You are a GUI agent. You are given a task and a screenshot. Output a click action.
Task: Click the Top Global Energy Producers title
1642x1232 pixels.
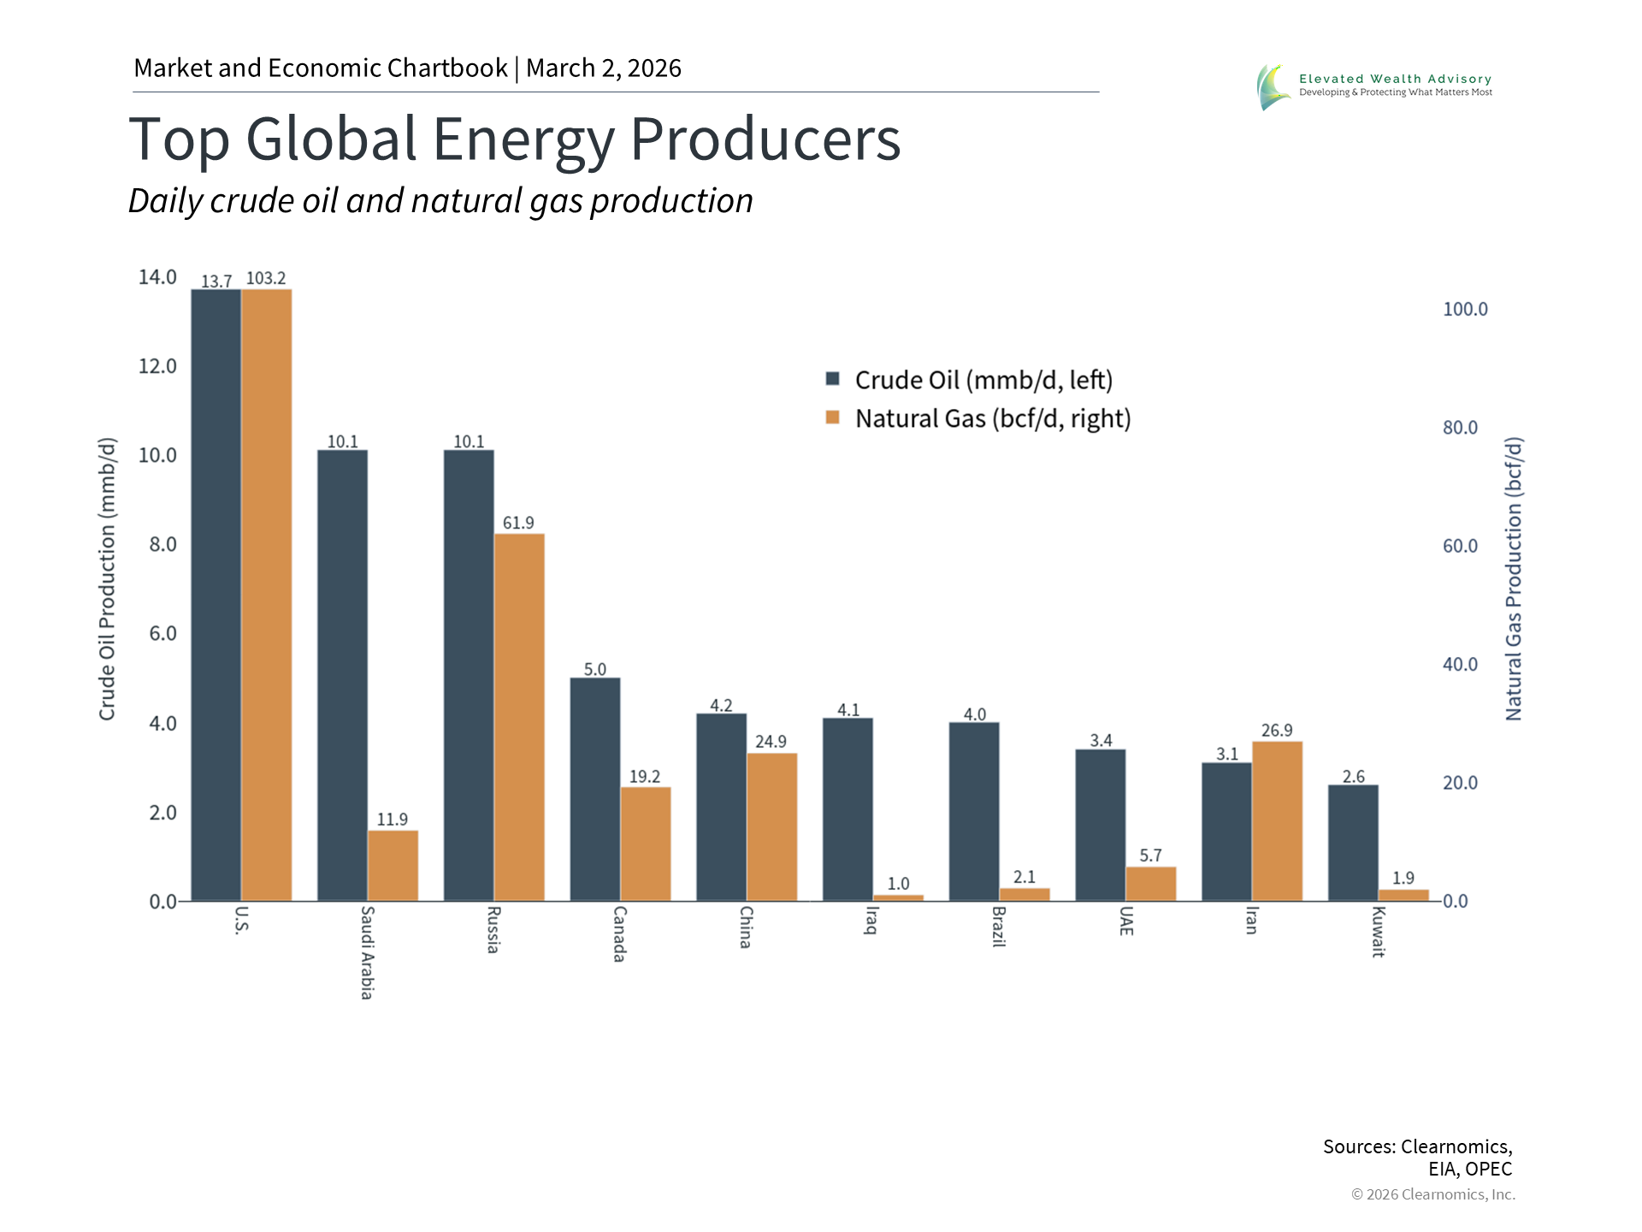(514, 139)
